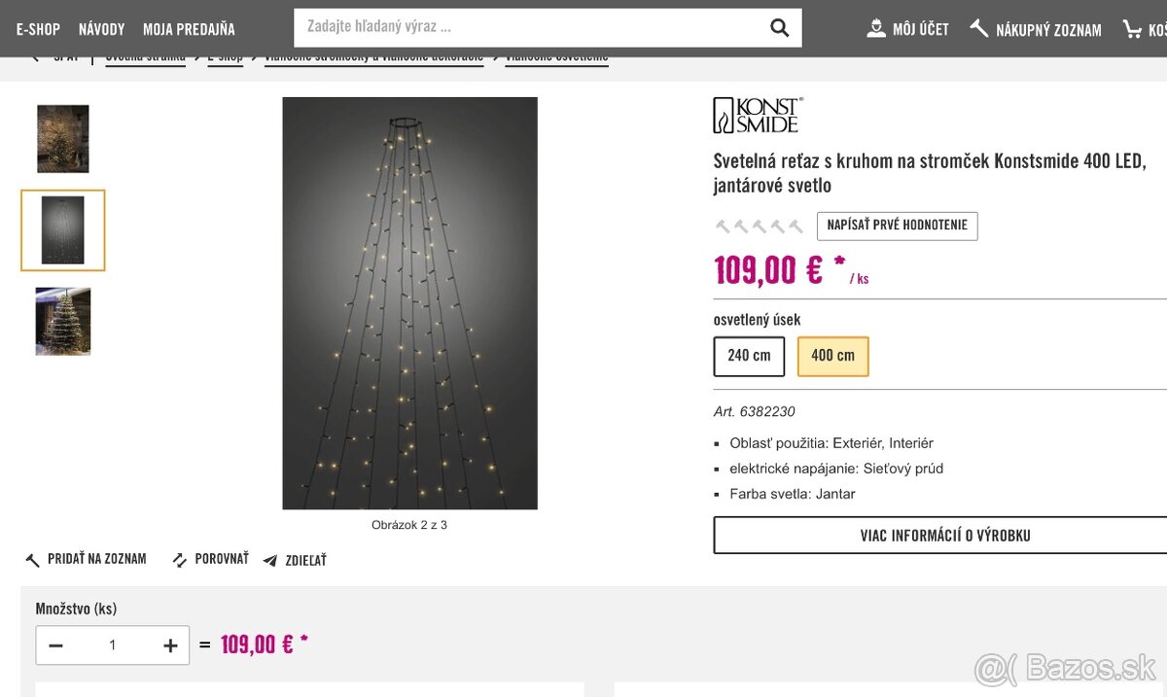The image size is (1167, 697).
Task: Open the Môj účet account icon
Action: coord(876,28)
